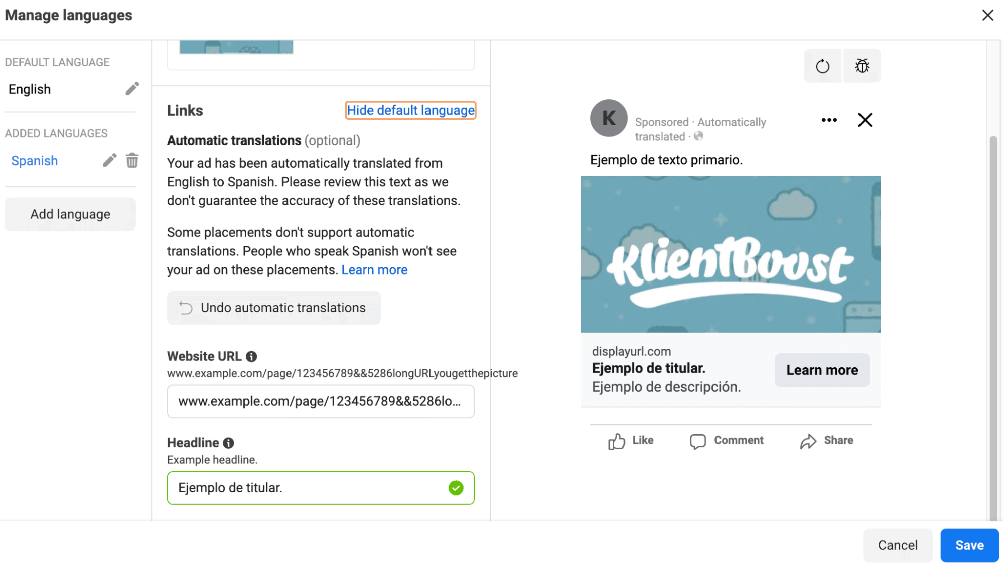Click the Website URL input field

tap(319, 401)
